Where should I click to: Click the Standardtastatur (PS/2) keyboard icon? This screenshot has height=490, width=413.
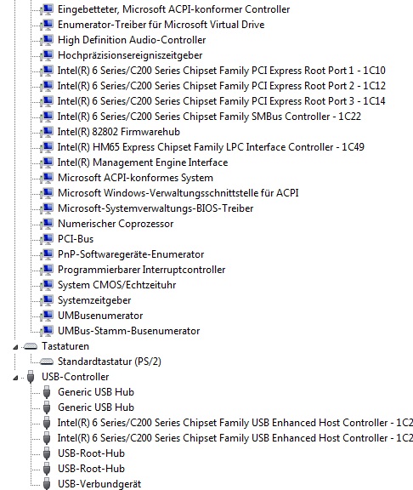click(47, 362)
